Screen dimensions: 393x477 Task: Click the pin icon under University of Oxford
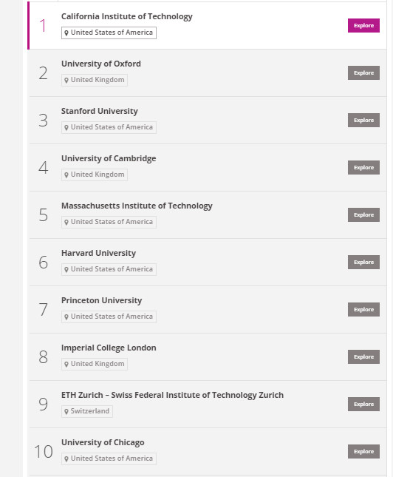(x=66, y=81)
